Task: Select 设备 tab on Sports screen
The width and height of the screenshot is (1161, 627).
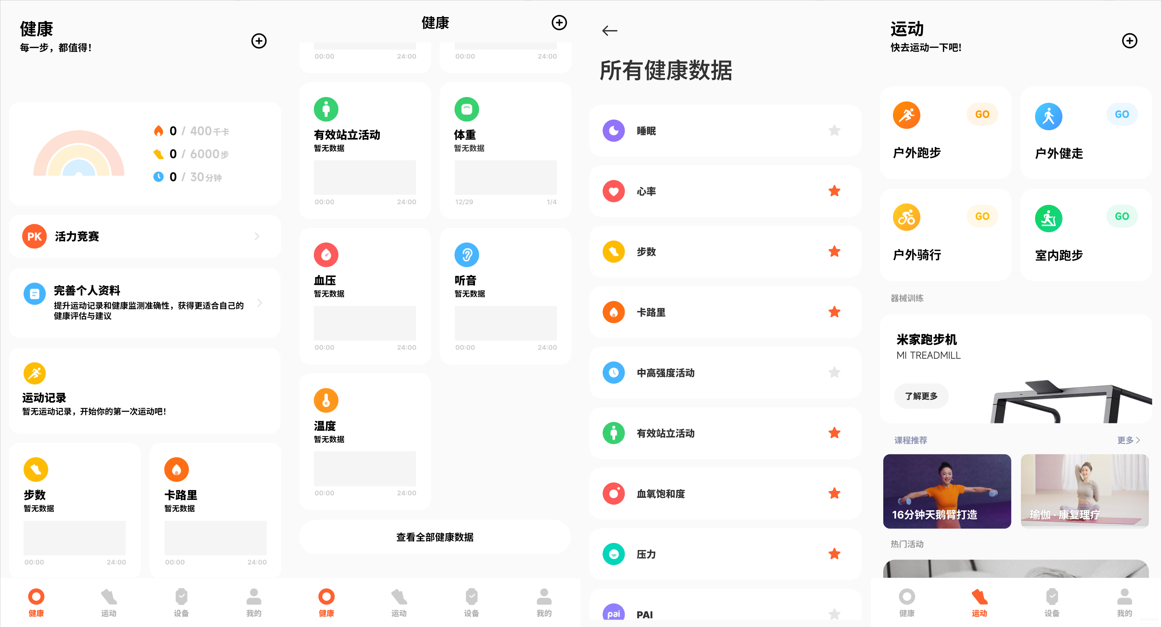Action: (x=1052, y=603)
